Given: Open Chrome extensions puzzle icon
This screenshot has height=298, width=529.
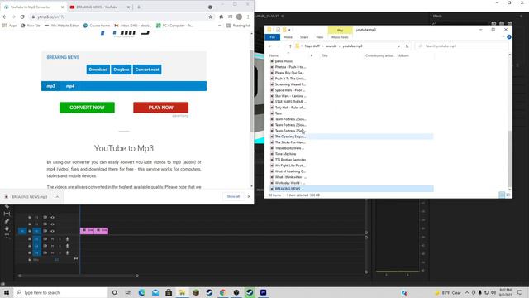Looking at the screenshot, I should click(222, 17).
